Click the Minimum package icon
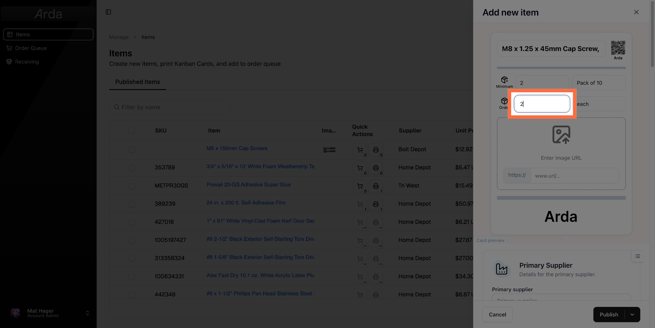The width and height of the screenshot is (655, 328). click(504, 80)
